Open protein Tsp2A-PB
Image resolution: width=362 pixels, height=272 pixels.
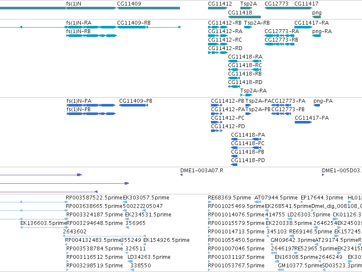(x=258, y=109)
